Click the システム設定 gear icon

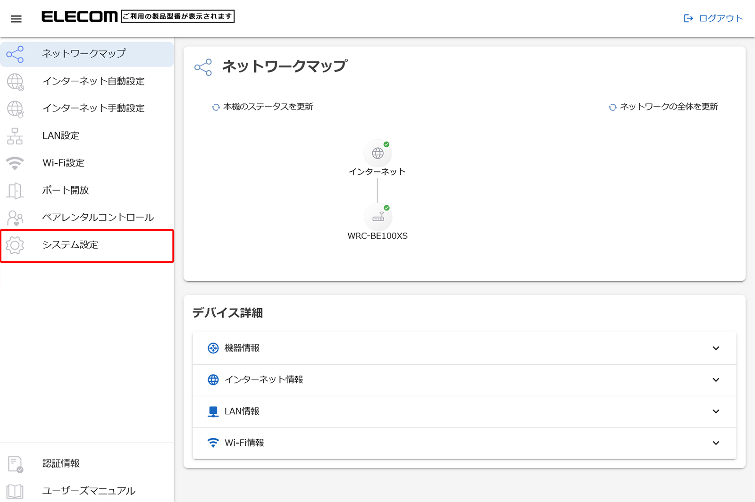coord(15,245)
